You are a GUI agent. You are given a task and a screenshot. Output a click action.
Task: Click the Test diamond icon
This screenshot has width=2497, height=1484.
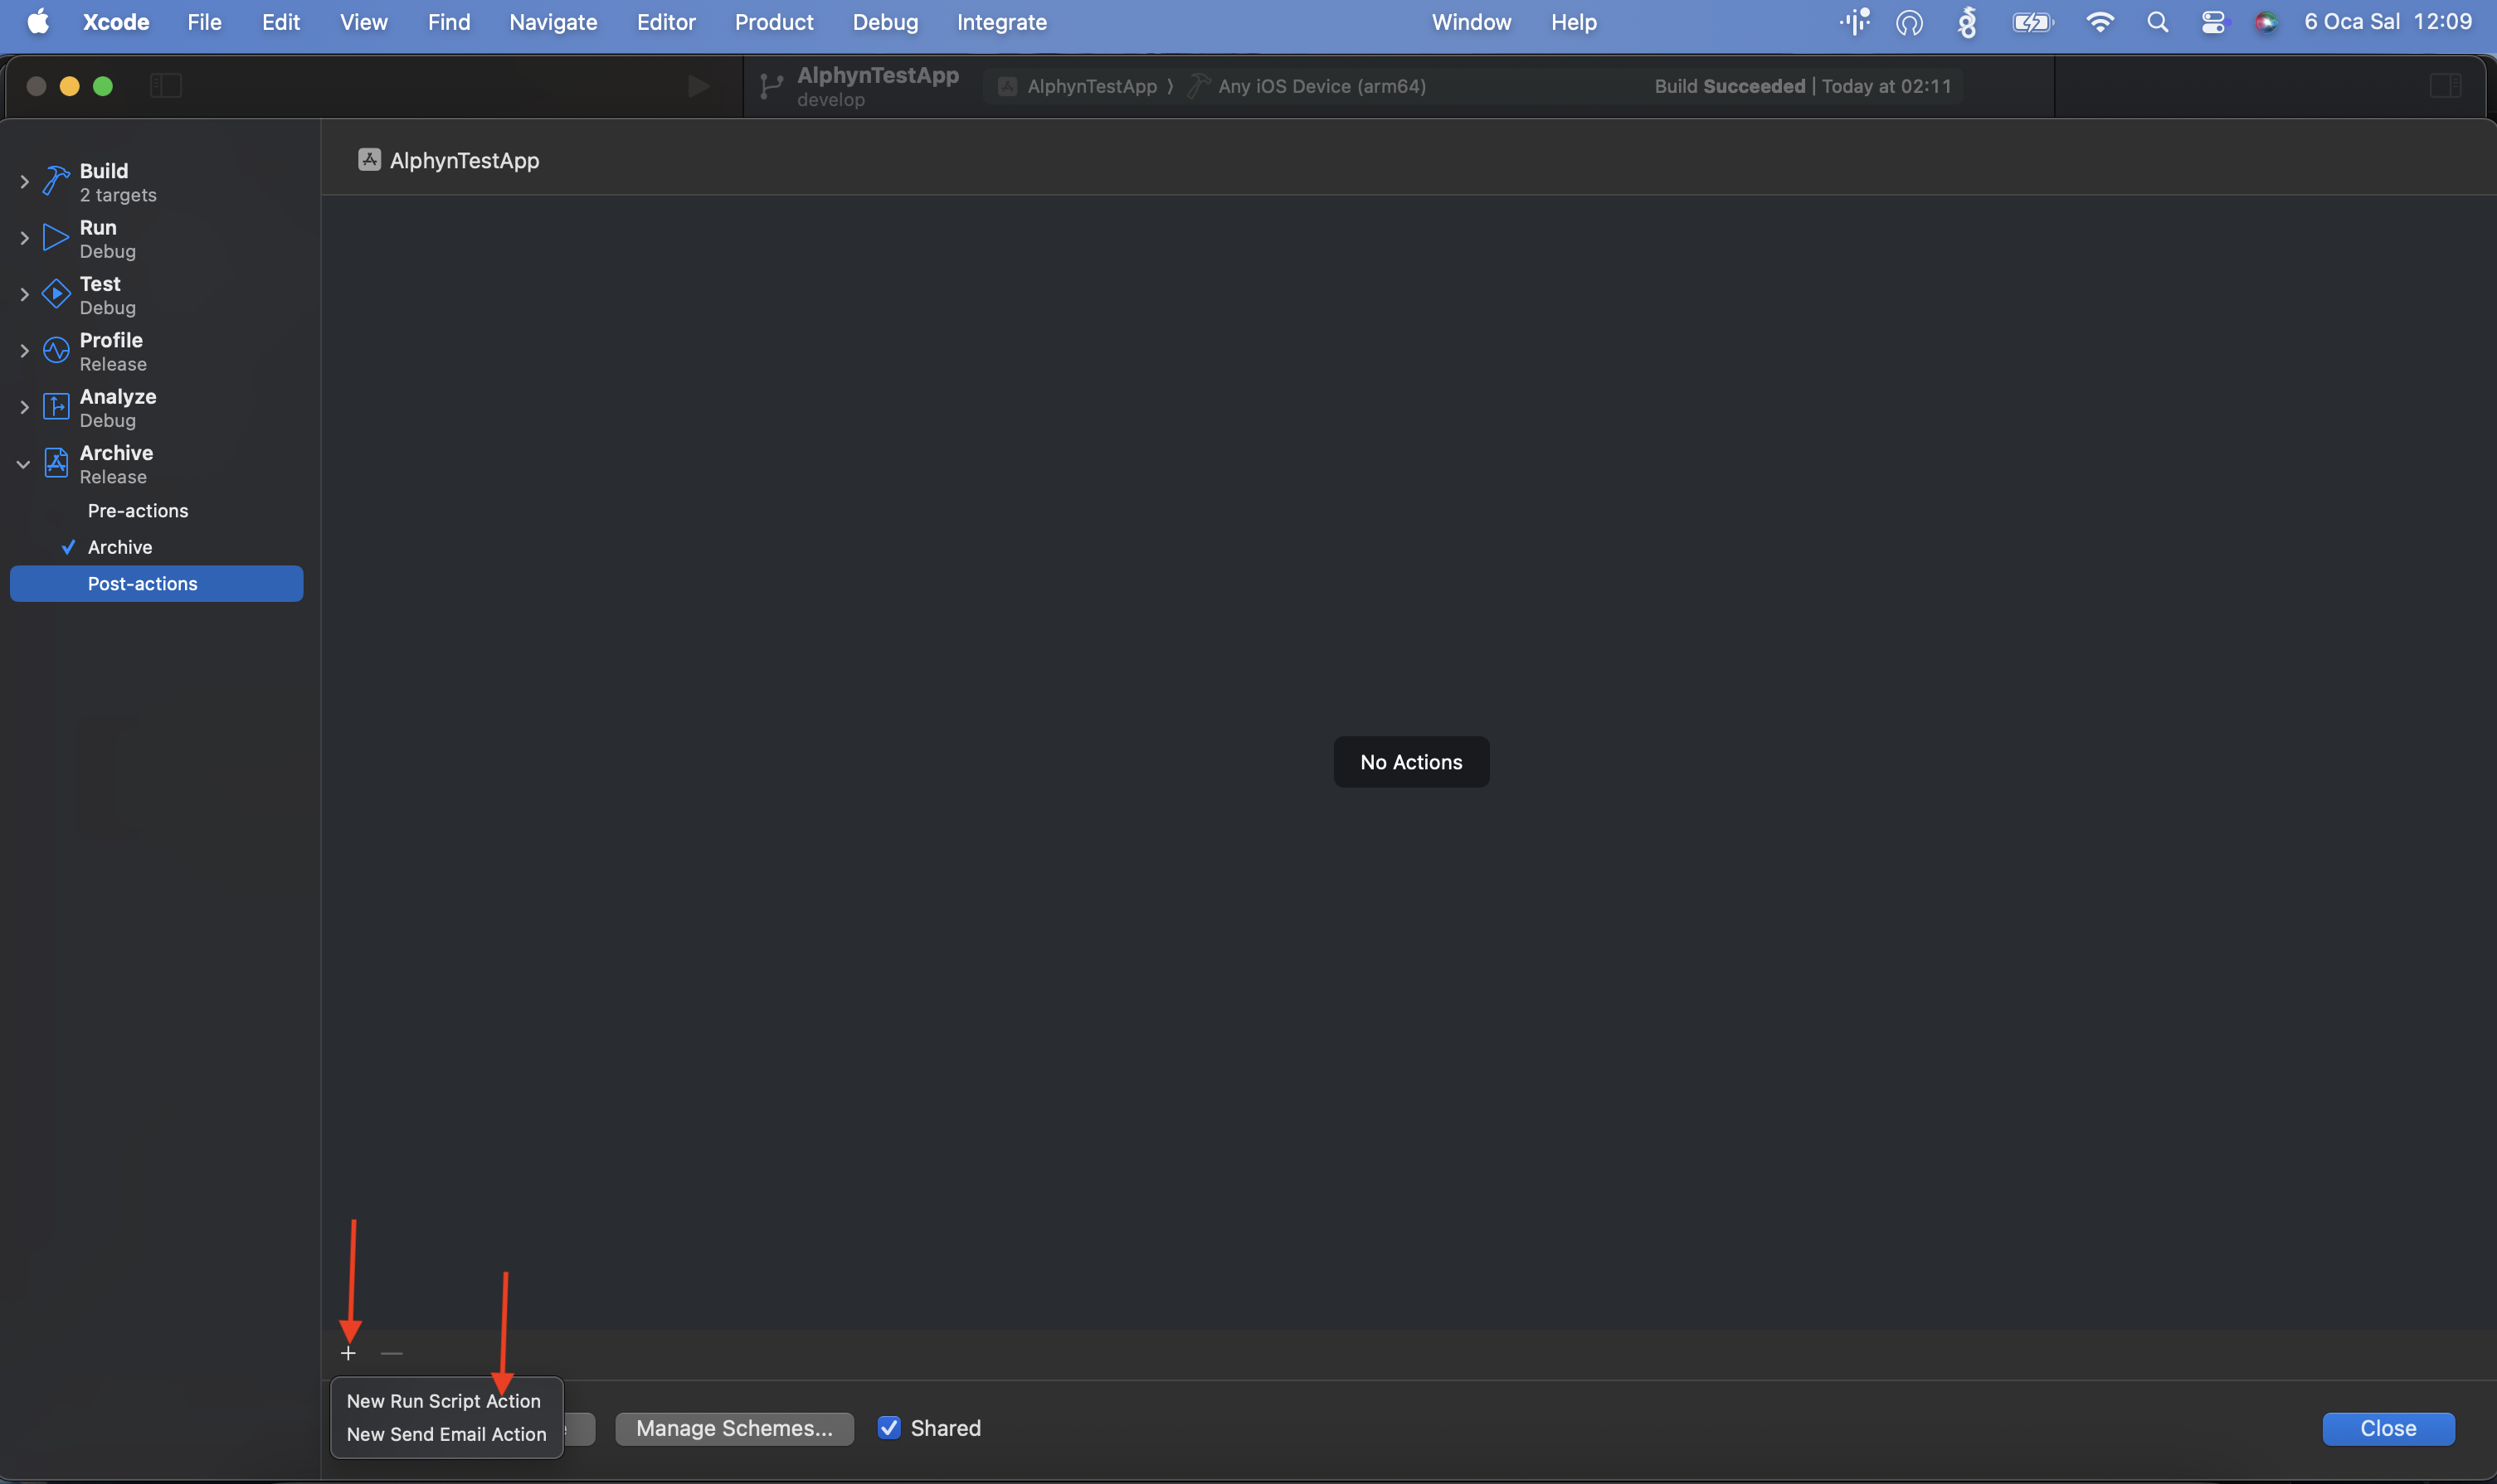coord(56,295)
